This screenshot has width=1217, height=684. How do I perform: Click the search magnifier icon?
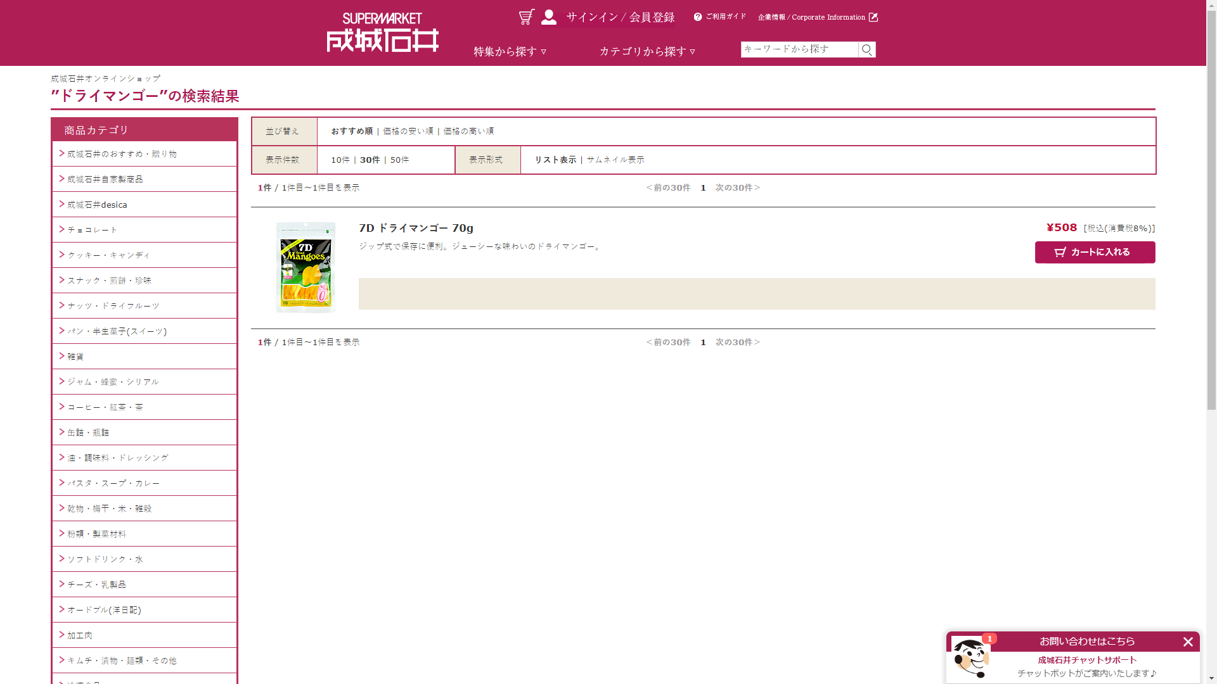[x=867, y=49]
